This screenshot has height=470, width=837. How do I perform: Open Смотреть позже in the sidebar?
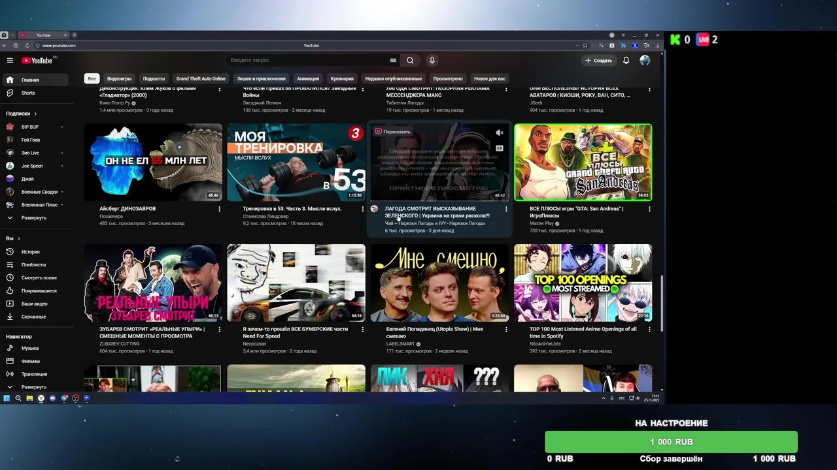34,277
